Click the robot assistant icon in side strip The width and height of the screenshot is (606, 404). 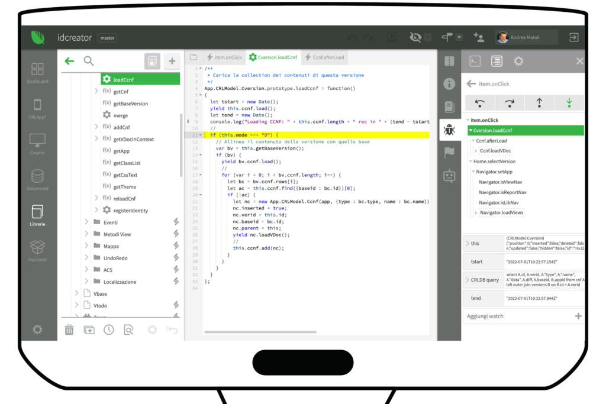coord(449,176)
